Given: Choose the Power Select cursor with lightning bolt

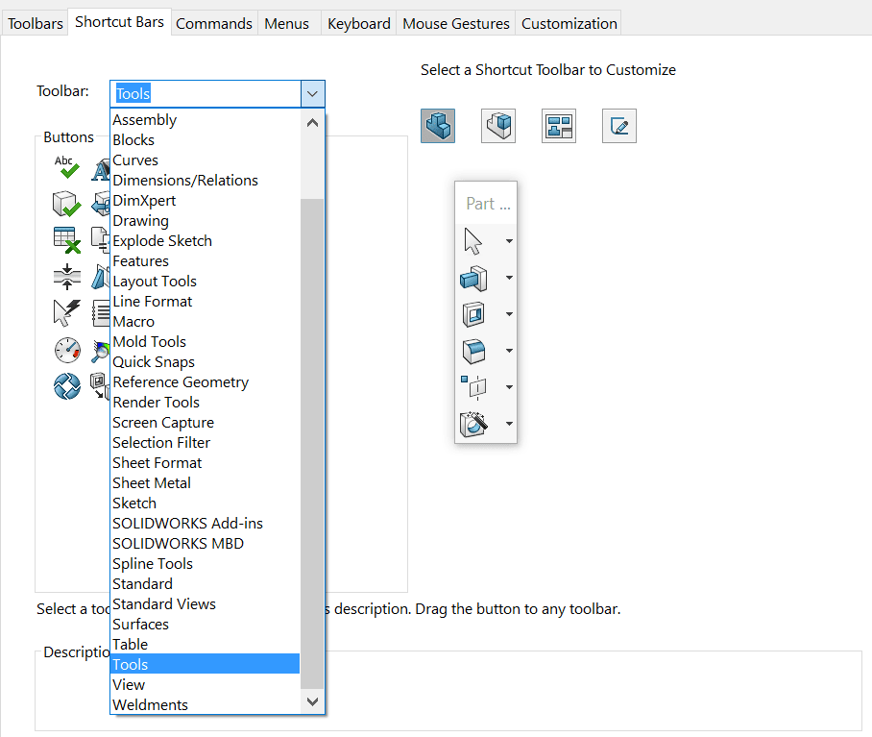Looking at the screenshot, I should coord(66,312).
